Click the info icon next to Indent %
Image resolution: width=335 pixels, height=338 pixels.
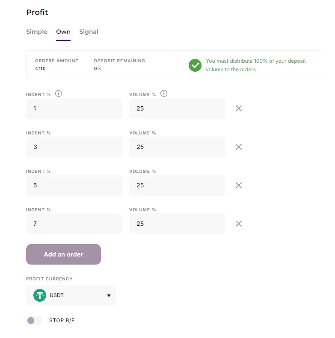click(x=59, y=94)
